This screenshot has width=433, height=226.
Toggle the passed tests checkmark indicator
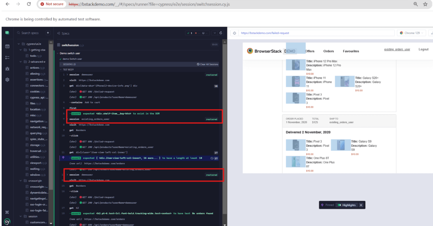(188, 33)
